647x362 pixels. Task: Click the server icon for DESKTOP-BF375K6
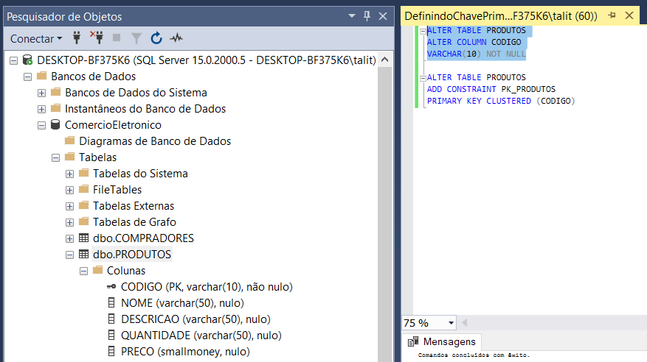(27, 60)
